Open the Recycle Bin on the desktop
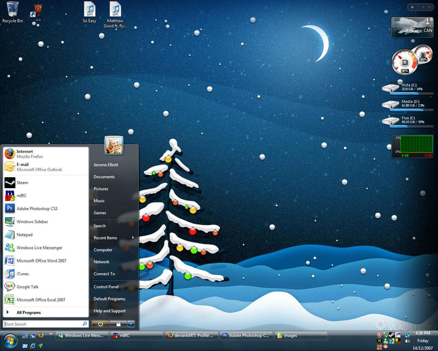Viewport: 438px width, 351px height. click(12, 10)
